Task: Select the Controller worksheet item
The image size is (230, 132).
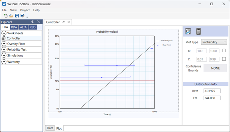Action: pyautogui.click(x=21, y=38)
